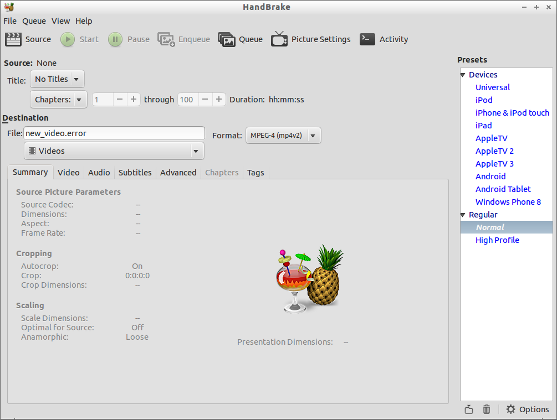Select the High Profile preset
Viewport: 557px width, 420px height.
tap(497, 240)
